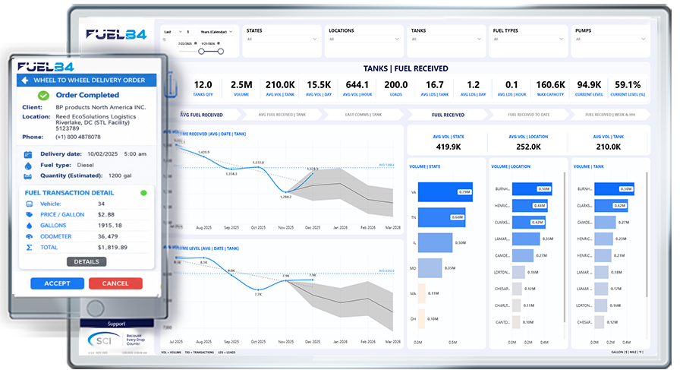Click the sigma icon beside TOTAL
This screenshot has width=683, height=370.
pyautogui.click(x=29, y=248)
